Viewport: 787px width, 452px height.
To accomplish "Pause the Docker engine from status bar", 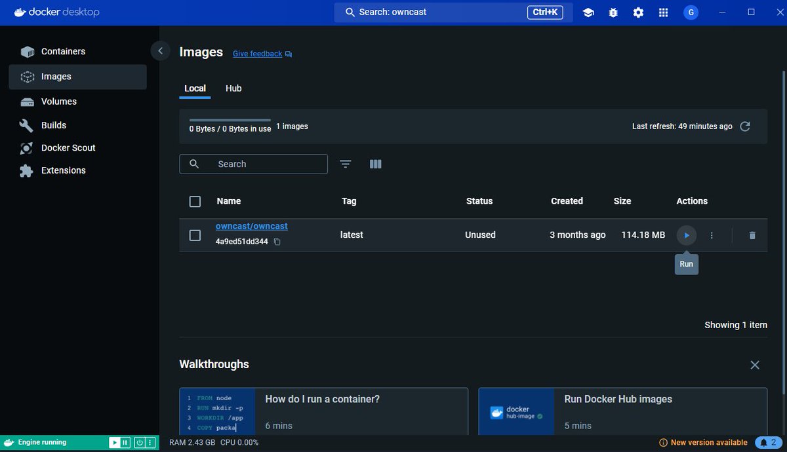I will (125, 443).
